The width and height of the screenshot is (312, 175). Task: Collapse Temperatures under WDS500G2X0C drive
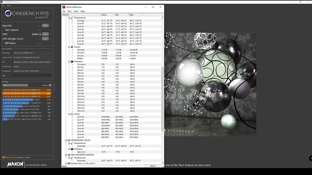[x=69, y=143]
